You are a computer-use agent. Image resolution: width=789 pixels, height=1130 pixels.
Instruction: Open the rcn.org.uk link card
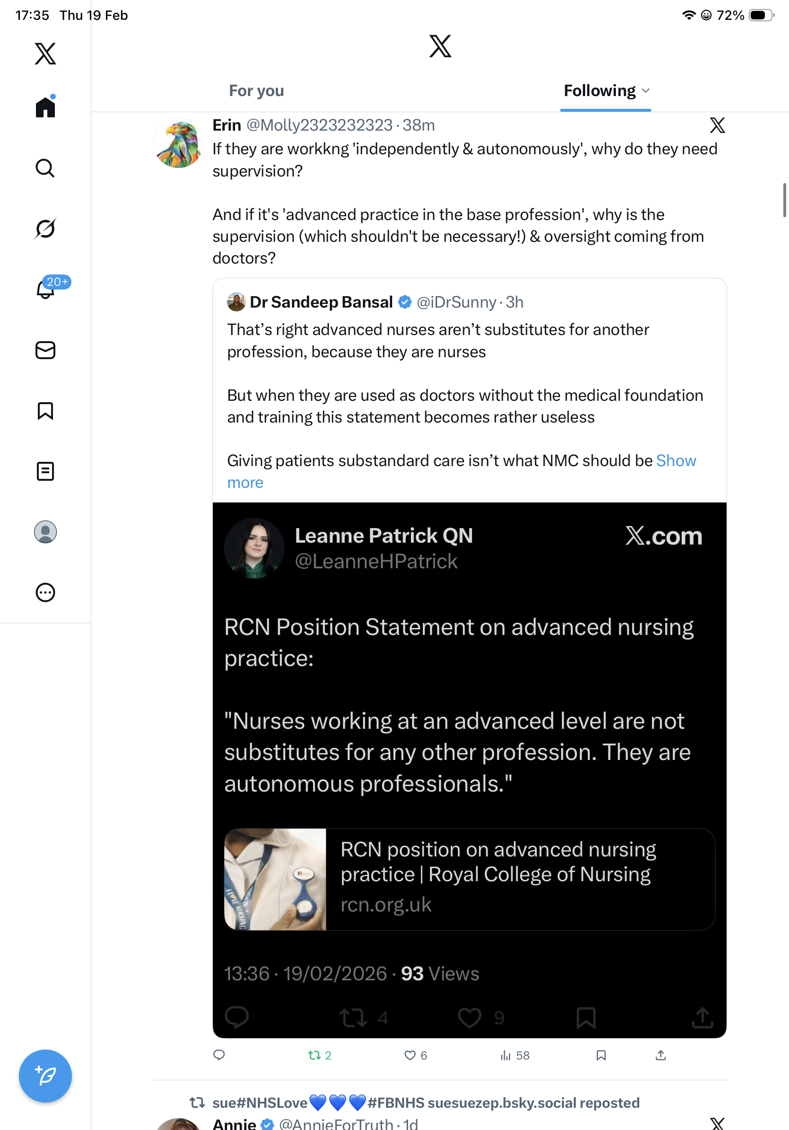pos(469,879)
